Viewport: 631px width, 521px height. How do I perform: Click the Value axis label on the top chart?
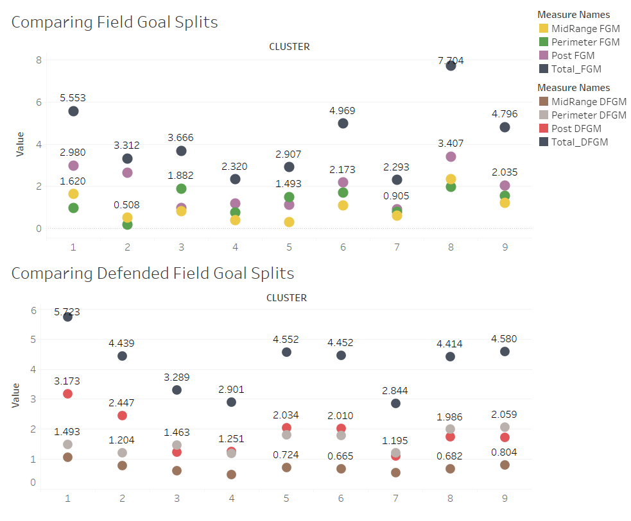[x=20, y=144]
